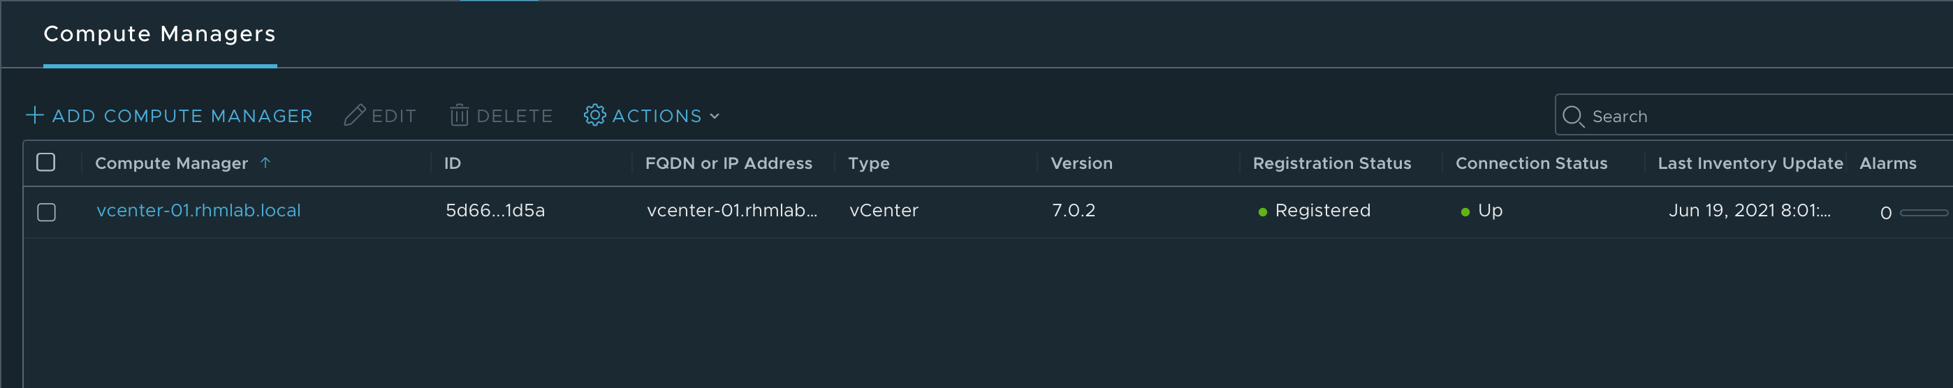Expand the Actions dropdown chevron
Screen dimensions: 1953x388
[x=714, y=117]
